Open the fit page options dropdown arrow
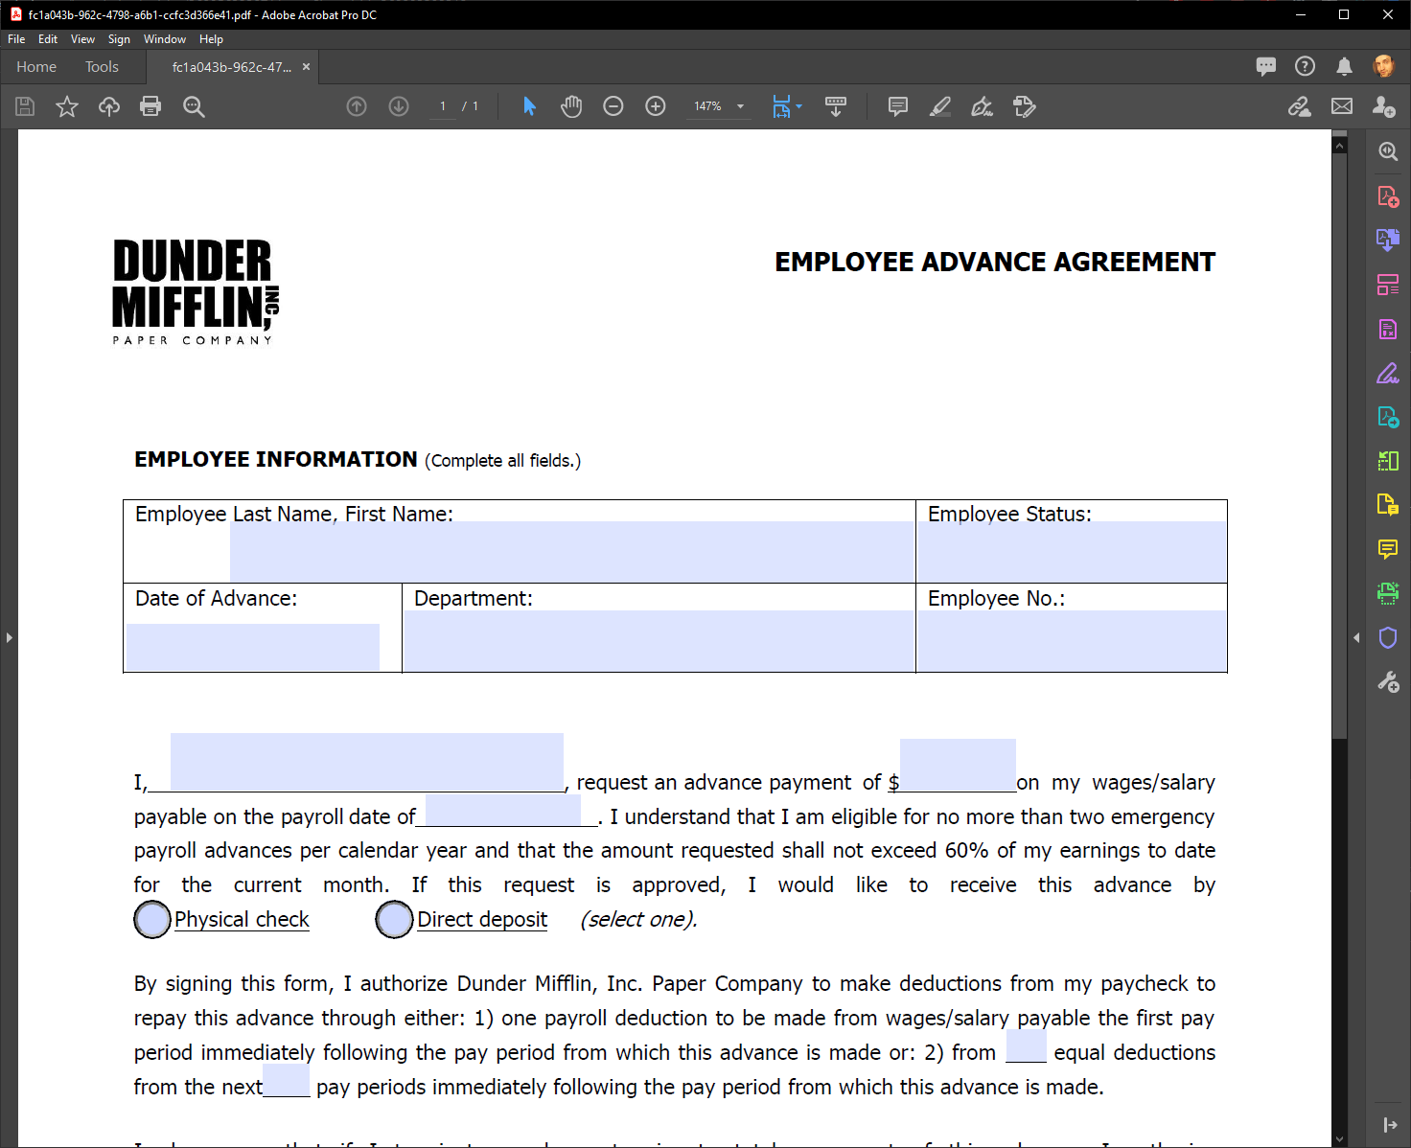The width and height of the screenshot is (1411, 1148). (x=799, y=106)
